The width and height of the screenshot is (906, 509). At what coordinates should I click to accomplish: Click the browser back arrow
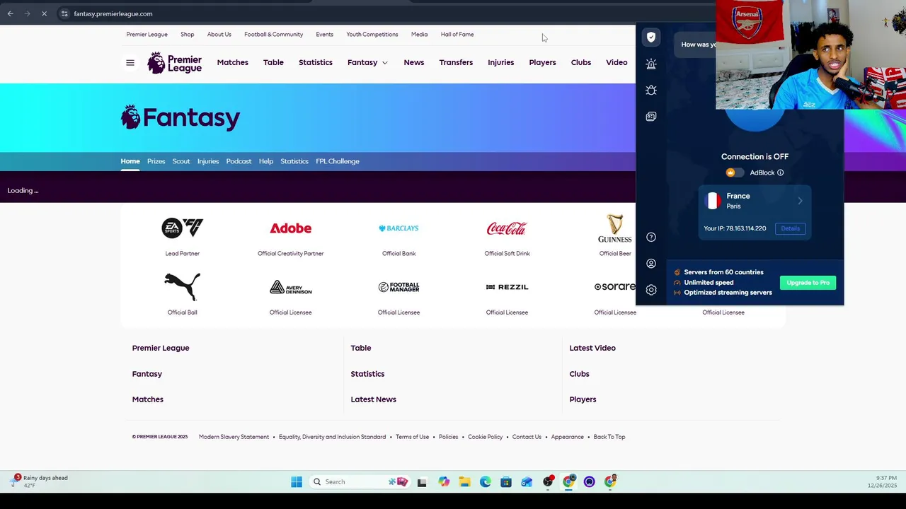click(x=11, y=13)
